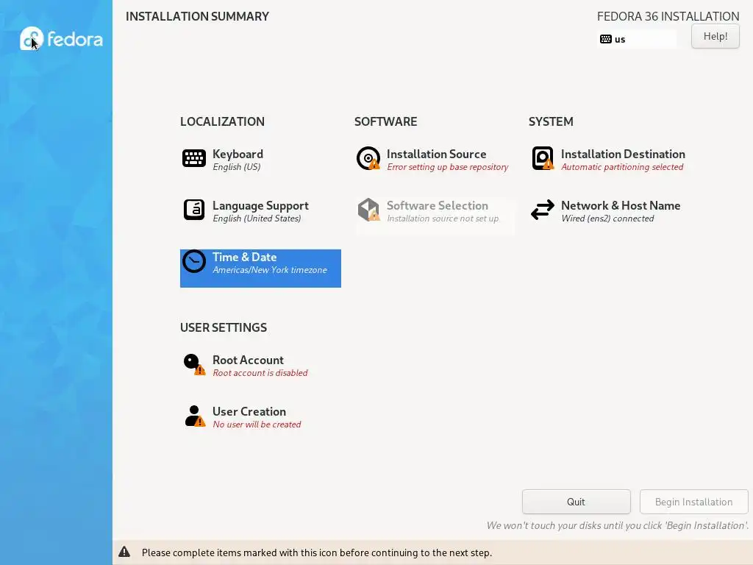753x565 pixels.
Task: Click the USER SETTINGS section heading
Action: pyautogui.click(x=224, y=327)
